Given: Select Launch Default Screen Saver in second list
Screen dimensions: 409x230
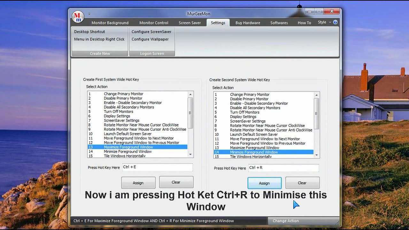Looking at the screenshot, I should [x=264, y=134].
